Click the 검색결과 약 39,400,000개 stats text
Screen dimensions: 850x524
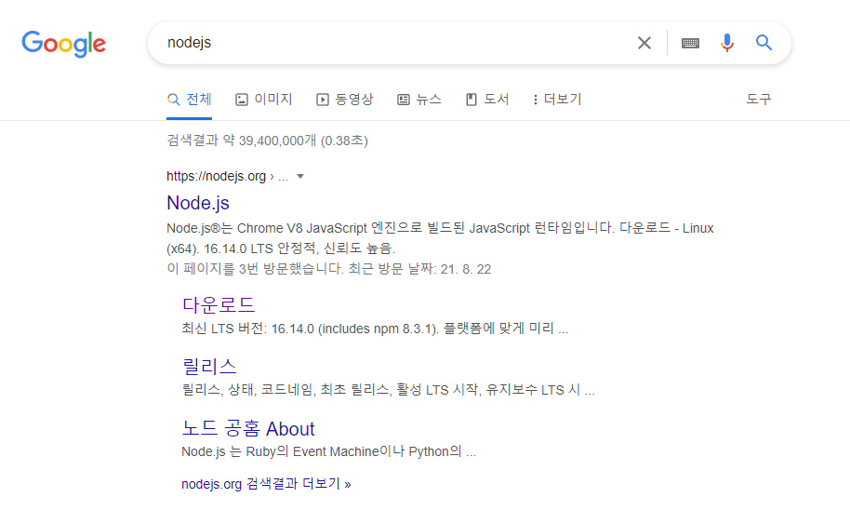pyautogui.click(x=267, y=141)
